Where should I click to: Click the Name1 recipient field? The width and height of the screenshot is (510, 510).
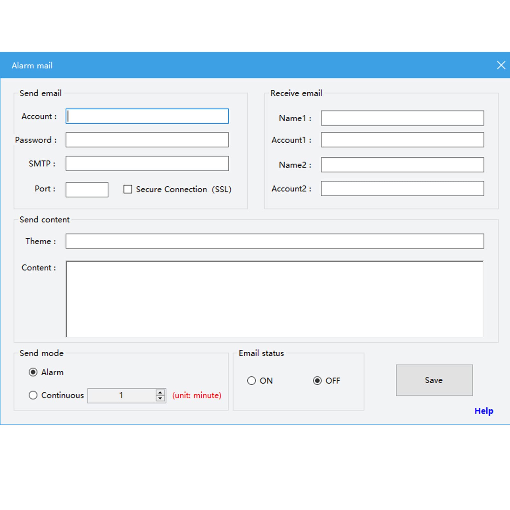(402, 118)
